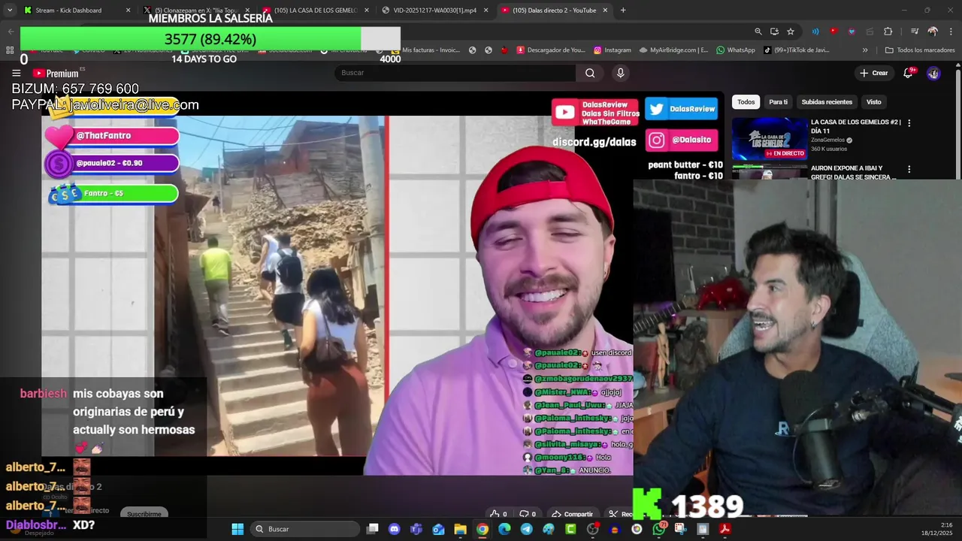Viewport: 962px width, 541px height.
Task: Open Telegram from the taskbar
Action: click(526, 529)
